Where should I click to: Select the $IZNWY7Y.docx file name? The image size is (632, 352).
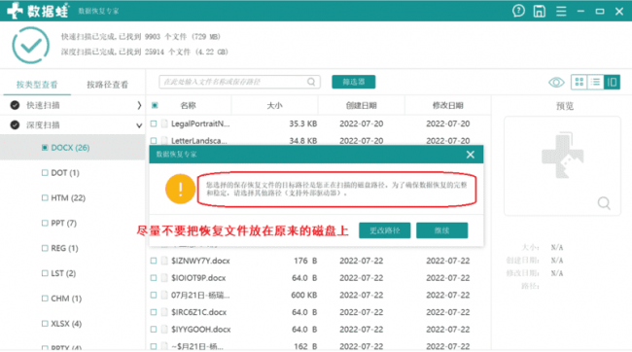pyautogui.click(x=200, y=261)
